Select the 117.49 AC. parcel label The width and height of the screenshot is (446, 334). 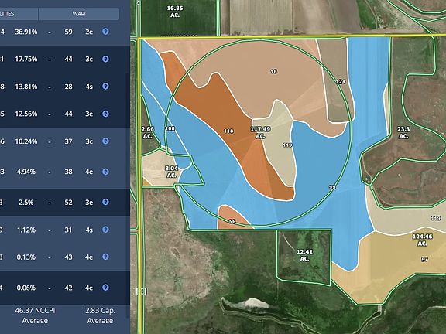pos(260,133)
